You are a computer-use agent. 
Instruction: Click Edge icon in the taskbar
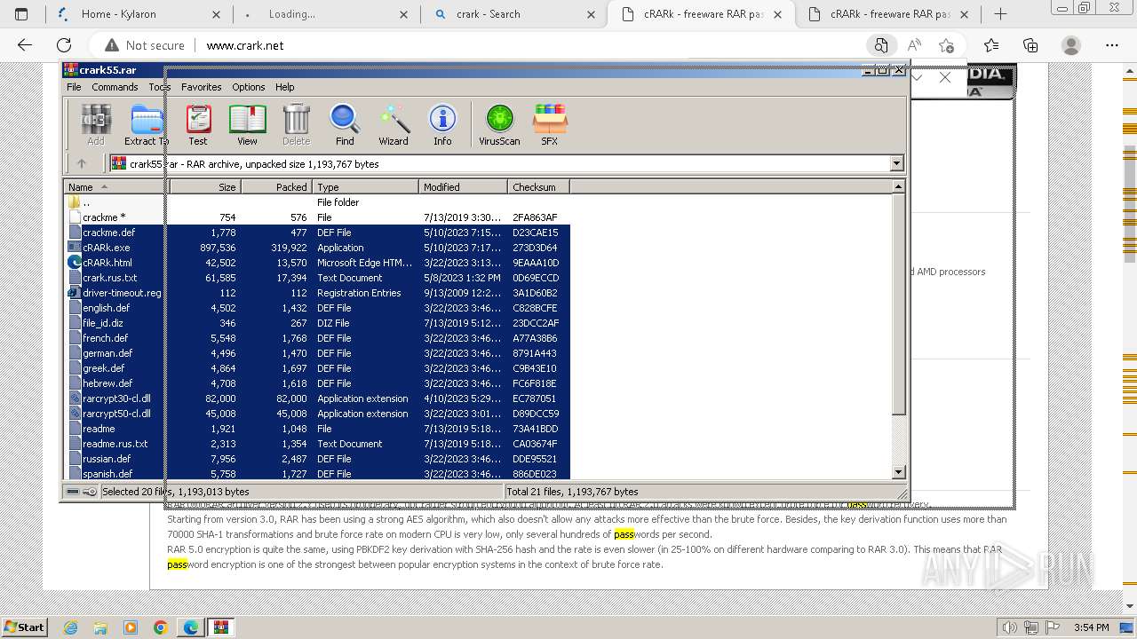point(190,627)
